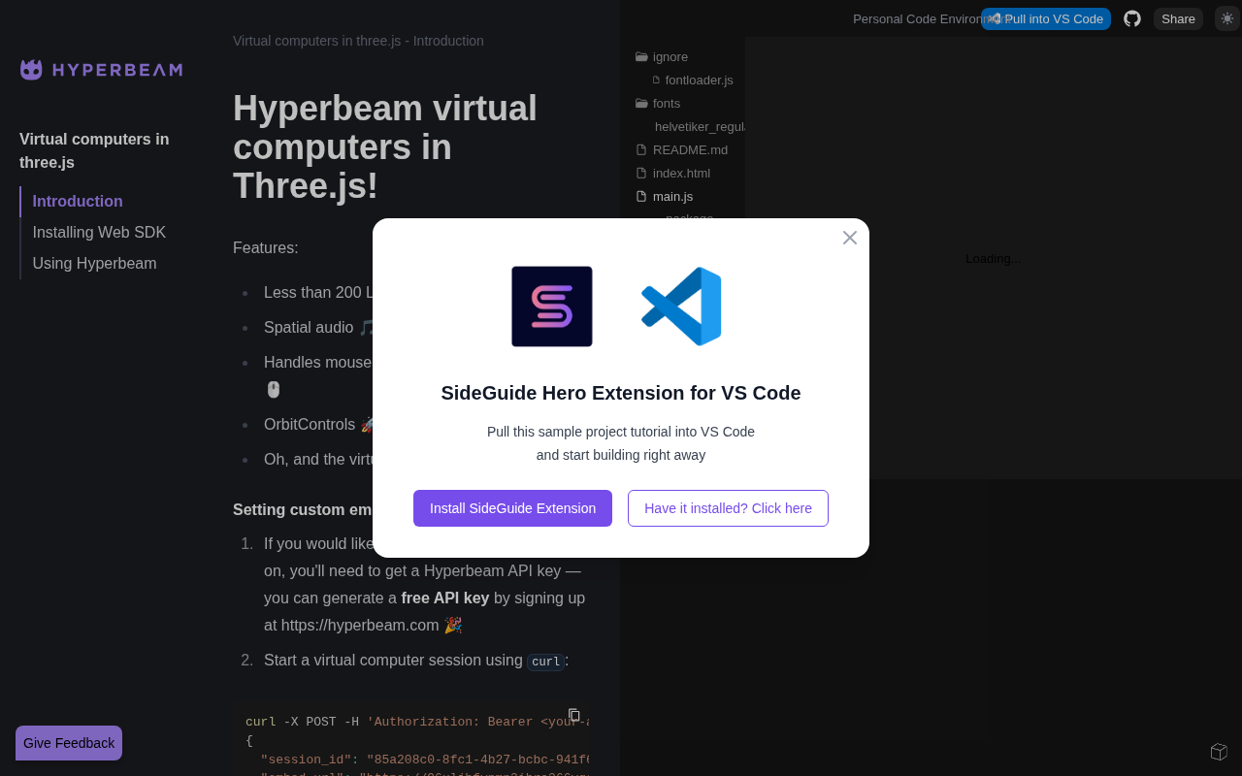The height and width of the screenshot is (776, 1242).
Task: Click the cube icon at bottom right
Action: coord(1219,752)
